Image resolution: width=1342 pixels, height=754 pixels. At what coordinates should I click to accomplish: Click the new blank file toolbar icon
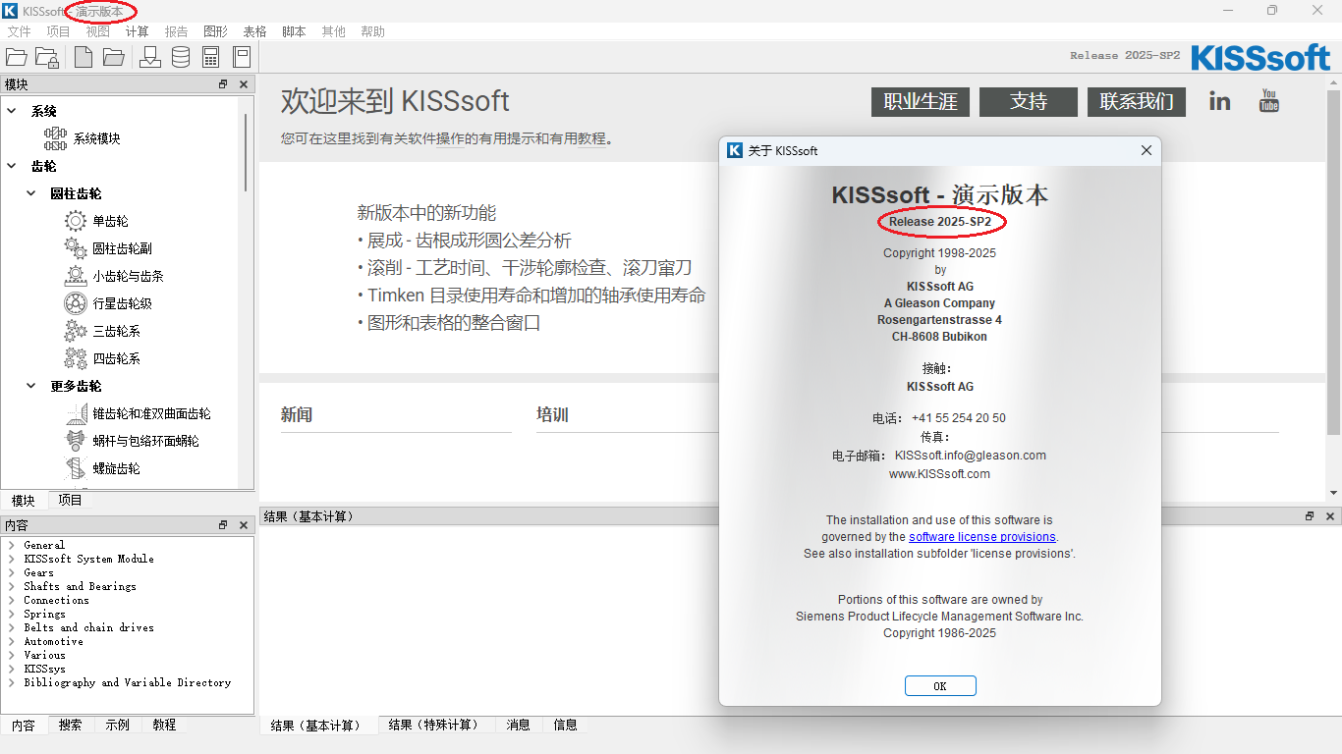coord(84,57)
